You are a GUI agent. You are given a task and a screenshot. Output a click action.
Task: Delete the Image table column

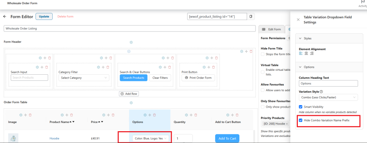(x=30, y=115)
